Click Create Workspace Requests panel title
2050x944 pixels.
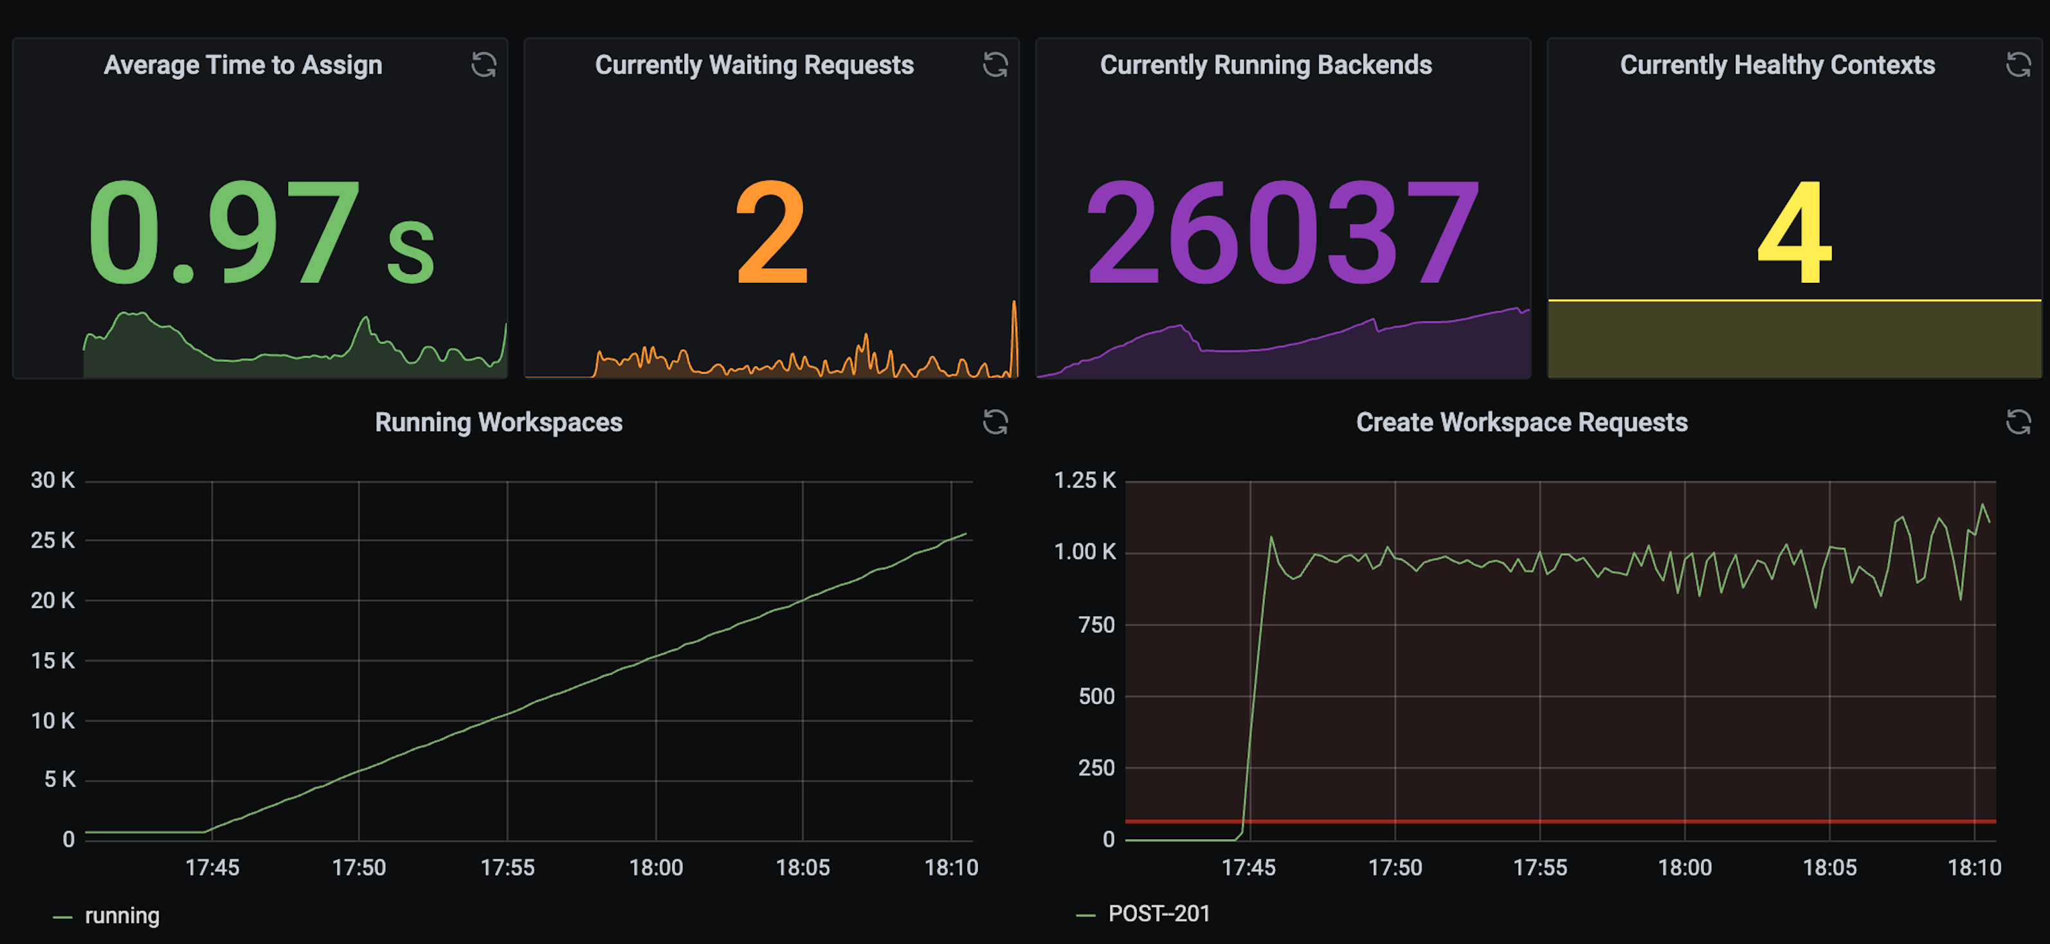1521,422
